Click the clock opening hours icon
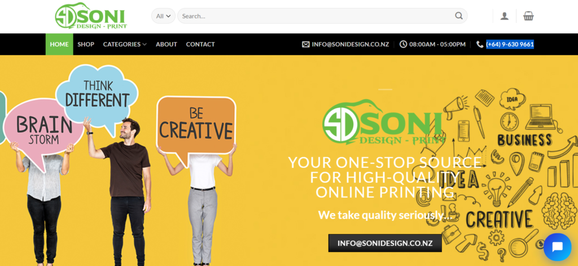The image size is (578, 266). click(403, 45)
